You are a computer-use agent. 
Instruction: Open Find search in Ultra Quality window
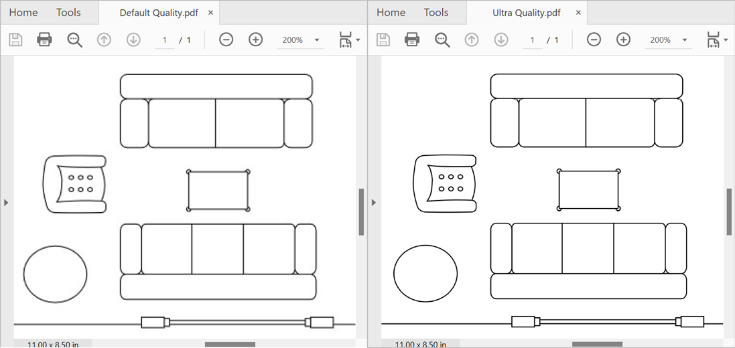click(x=442, y=39)
